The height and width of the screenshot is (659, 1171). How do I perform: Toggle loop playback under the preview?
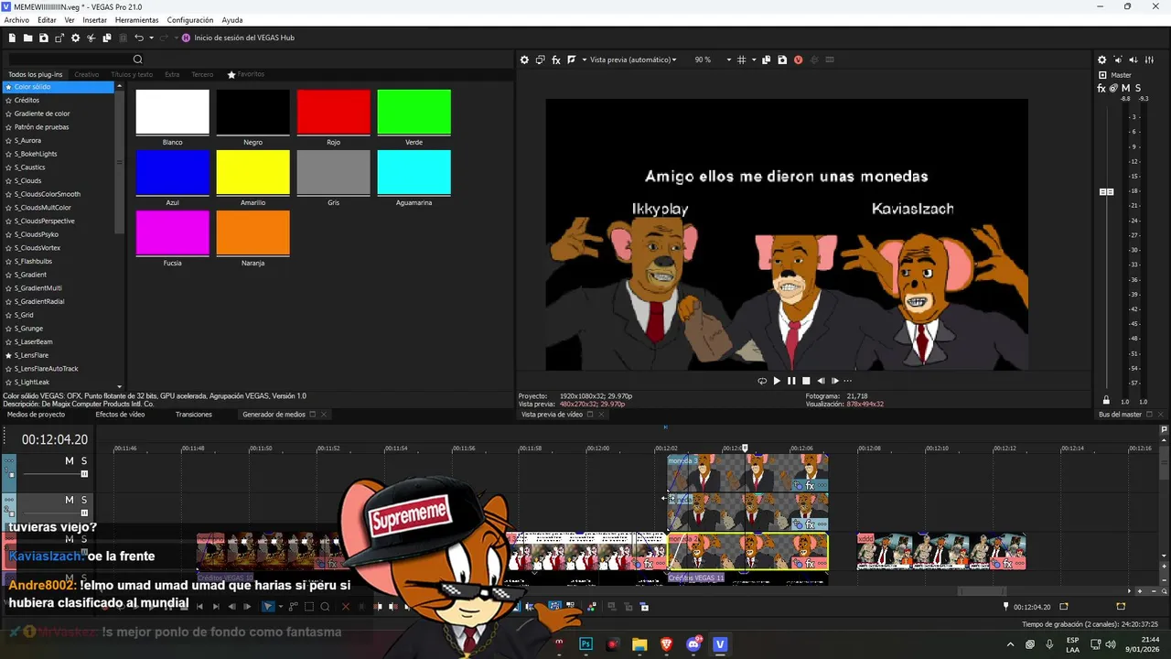(x=762, y=381)
